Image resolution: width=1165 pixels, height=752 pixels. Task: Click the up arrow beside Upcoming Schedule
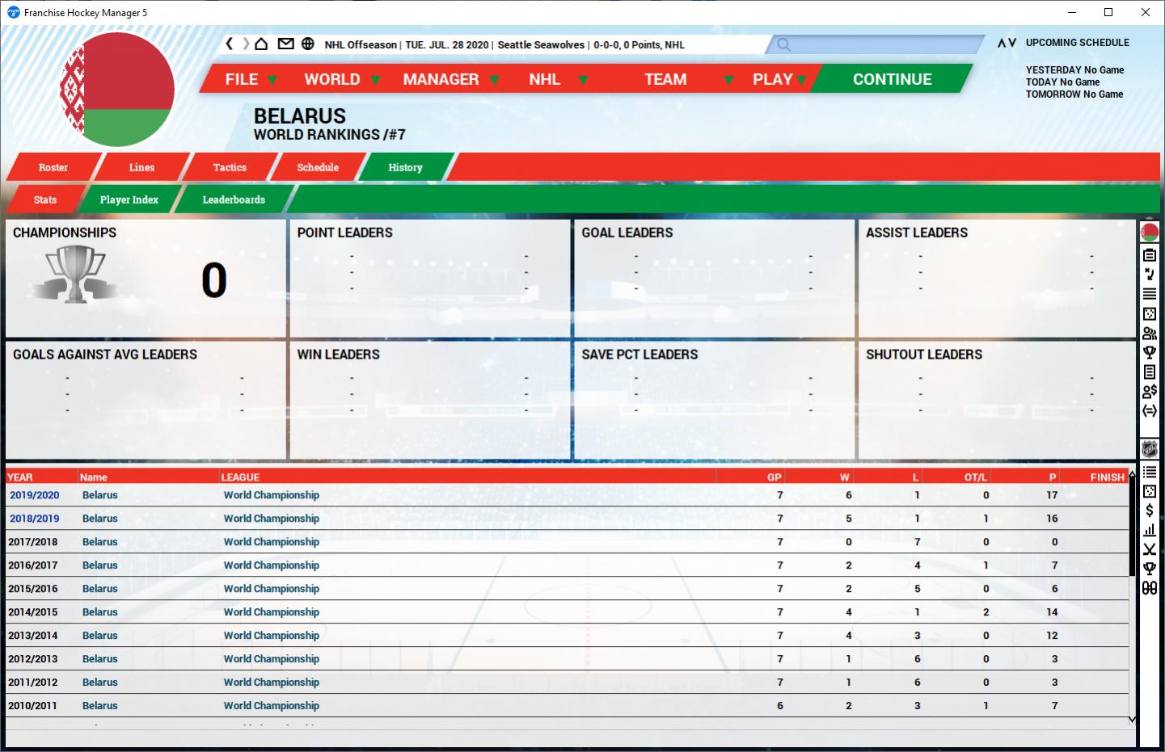pos(1002,43)
